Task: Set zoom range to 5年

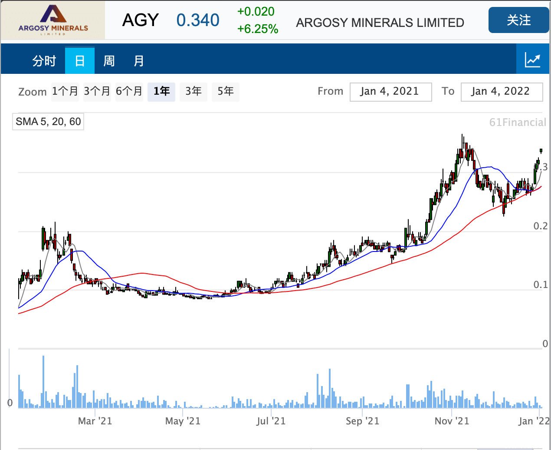Action: [x=226, y=91]
